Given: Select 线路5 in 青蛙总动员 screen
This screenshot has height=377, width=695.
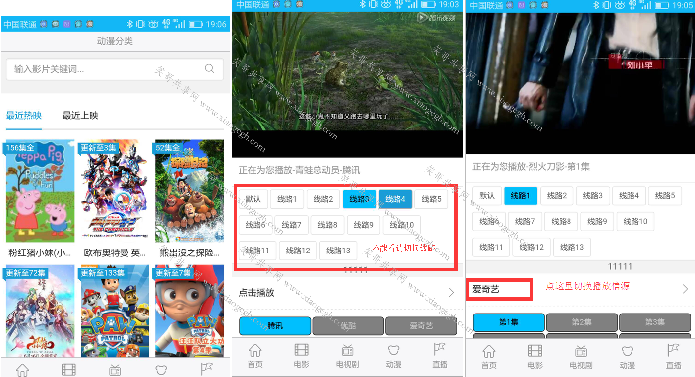Looking at the screenshot, I should click(x=432, y=199).
